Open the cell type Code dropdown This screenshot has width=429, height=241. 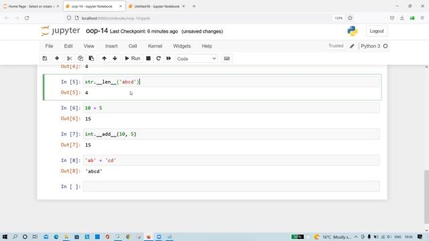pyautogui.click(x=196, y=59)
